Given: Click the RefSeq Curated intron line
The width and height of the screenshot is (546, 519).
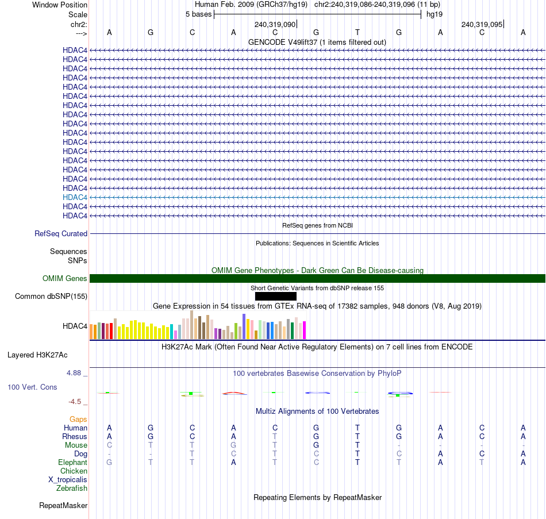Looking at the screenshot, I should click(317, 234).
